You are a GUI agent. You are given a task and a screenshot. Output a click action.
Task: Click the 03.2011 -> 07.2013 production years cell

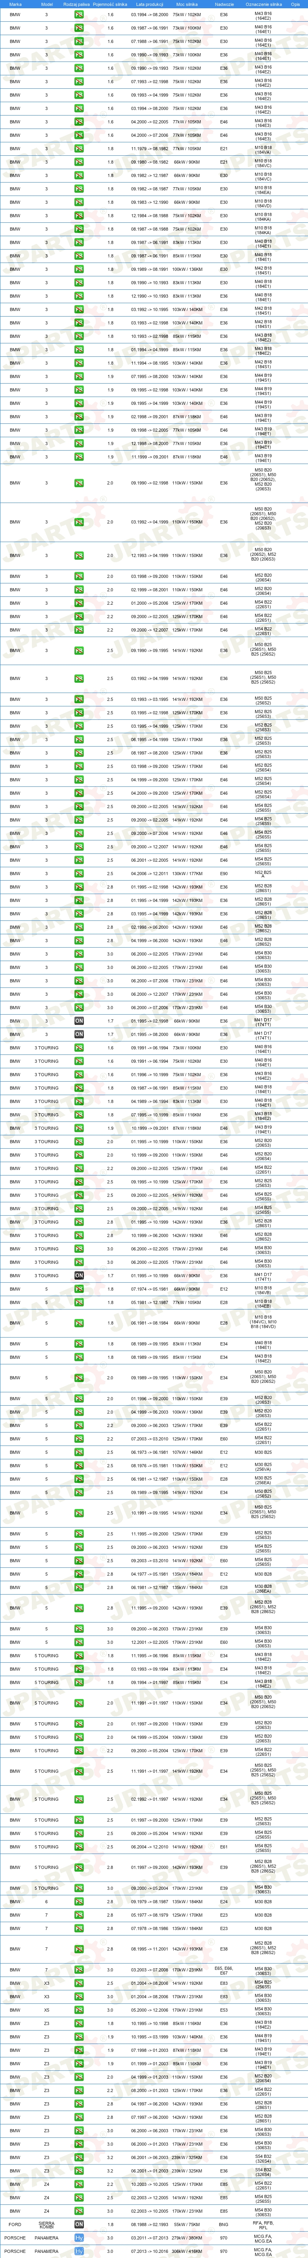[x=150, y=2237]
